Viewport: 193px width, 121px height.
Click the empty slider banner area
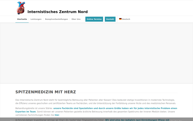[x=96, y=53]
